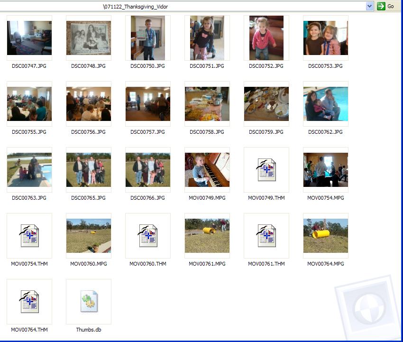The width and height of the screenshot is (403, 342).
Task: Click the DSC00766.JPG file name
Action: 147,198
